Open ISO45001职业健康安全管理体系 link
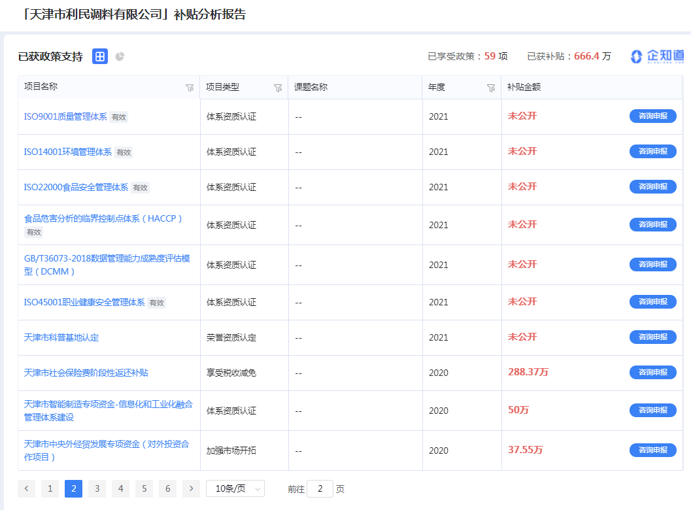This screenshot has height=510, width=691. (84, 302)
